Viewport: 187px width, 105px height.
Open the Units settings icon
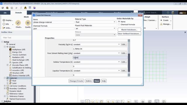(x=4, y=28)
